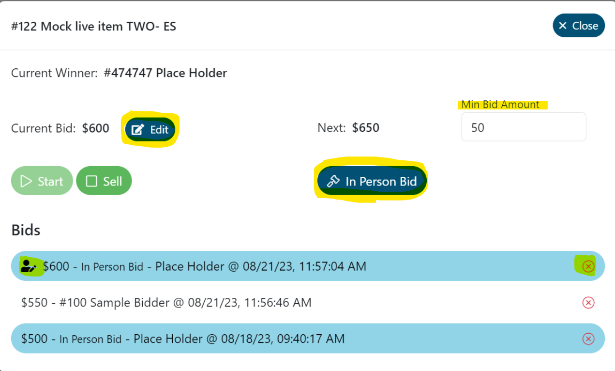Click the Bids section heading
615x371 pixels.
point(26,230)
